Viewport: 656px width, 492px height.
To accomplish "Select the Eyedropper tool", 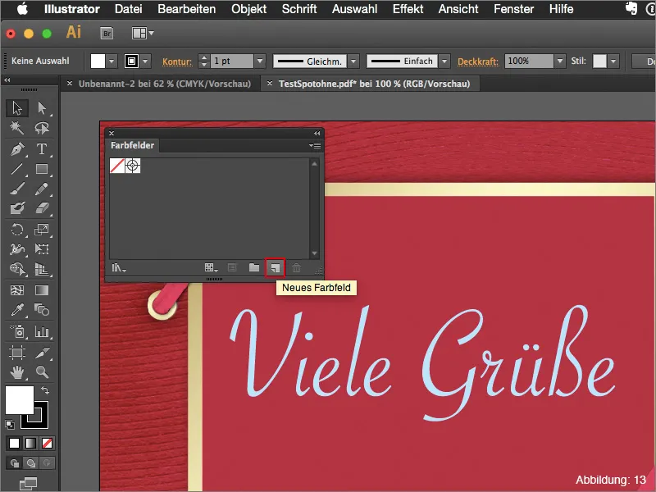I will pos(17,310).
